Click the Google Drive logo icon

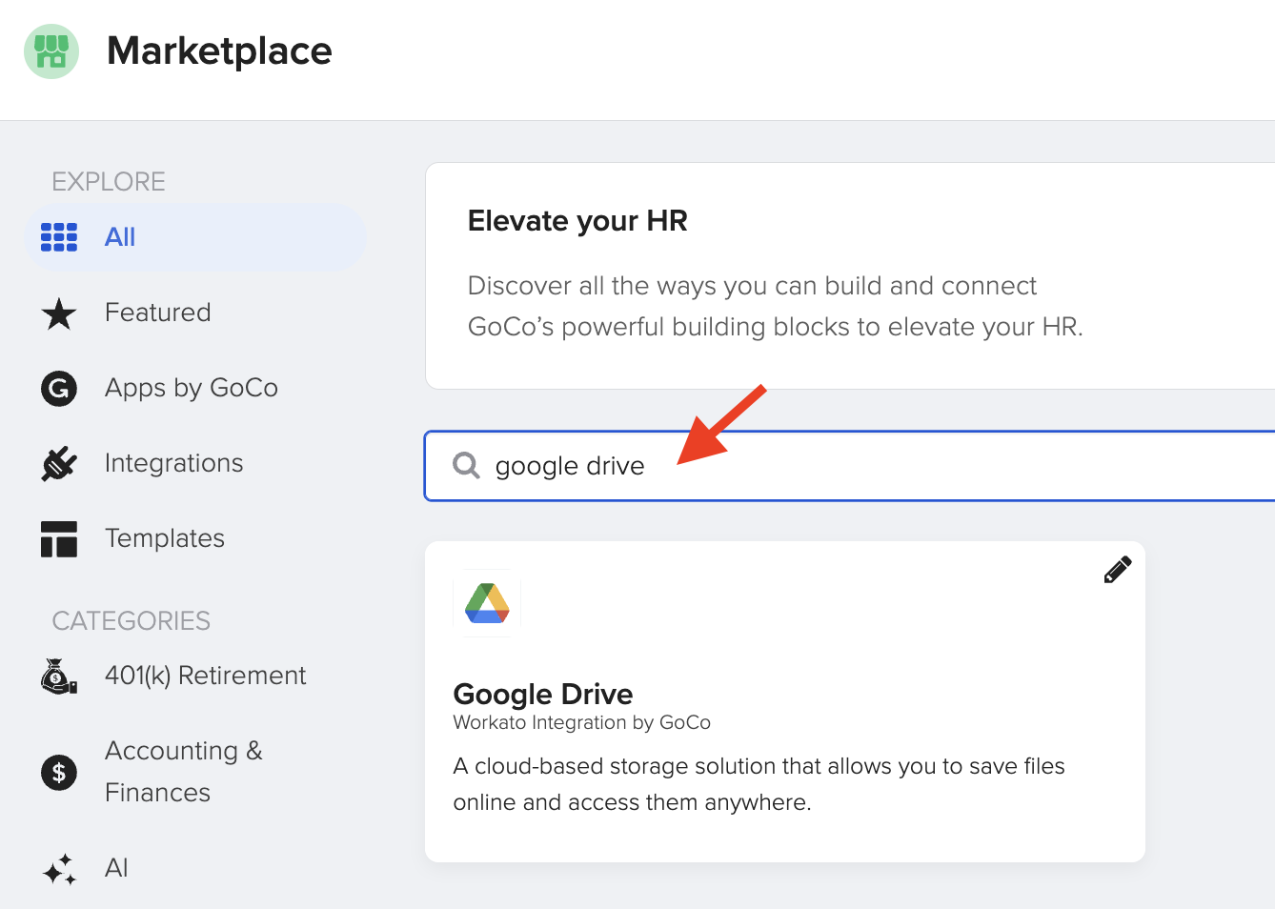tap(487, 603)
